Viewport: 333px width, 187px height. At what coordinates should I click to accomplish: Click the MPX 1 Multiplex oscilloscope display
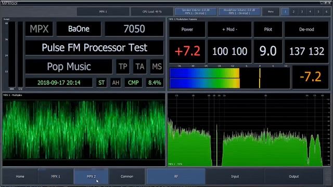[x=84, y=130]
